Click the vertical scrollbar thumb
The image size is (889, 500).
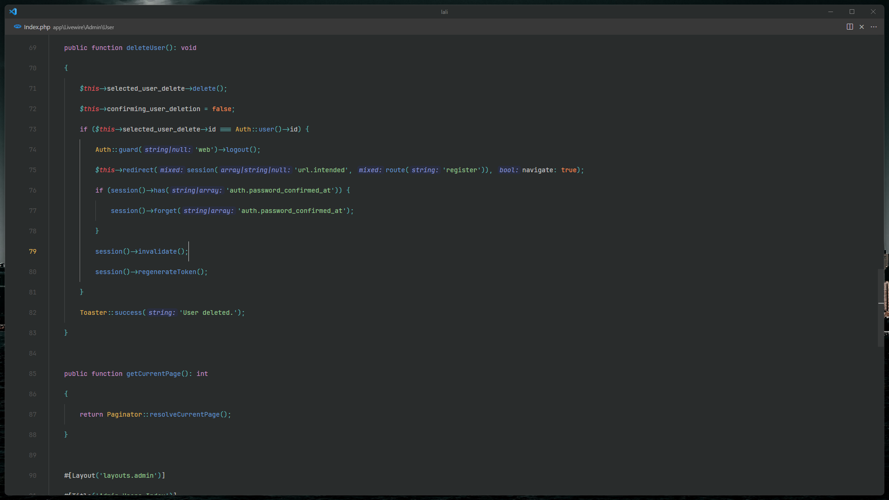coord(881,307)
